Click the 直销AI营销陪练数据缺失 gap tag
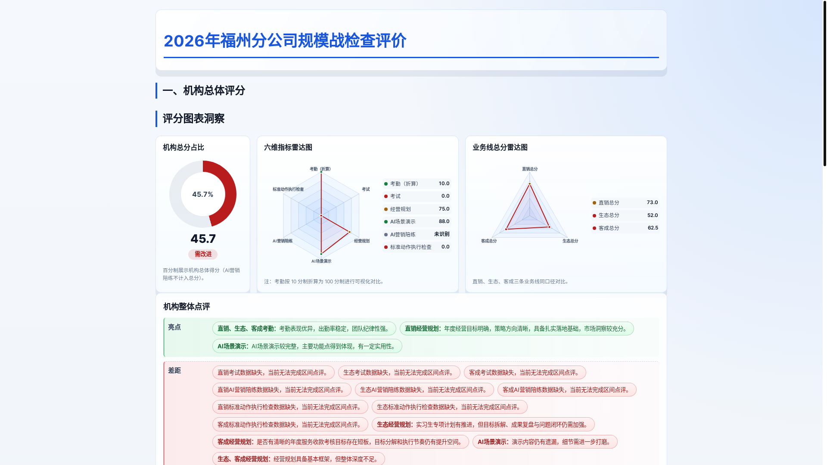The image size is (827, 465). (282, 390)
